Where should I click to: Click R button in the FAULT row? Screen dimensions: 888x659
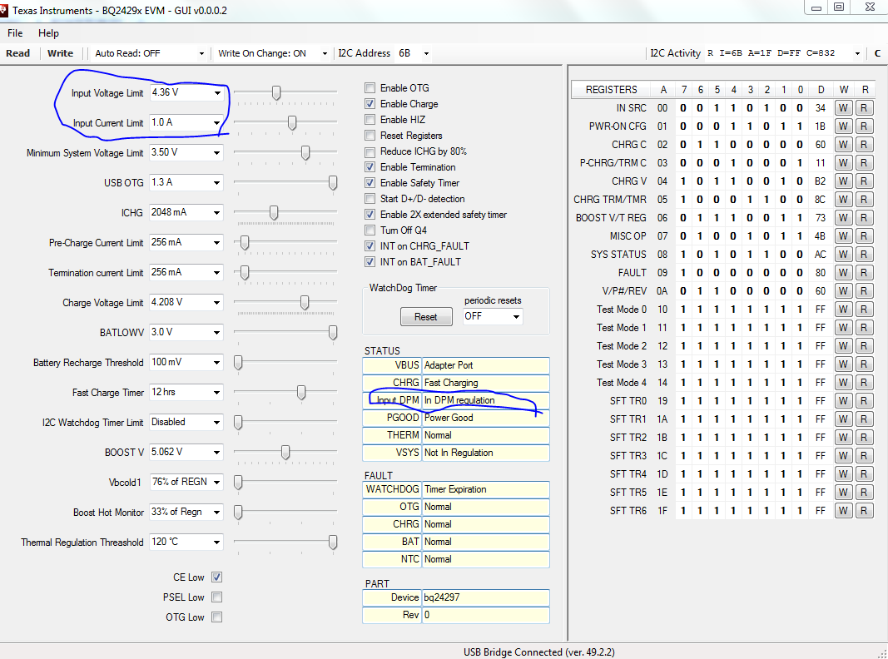click(864, 273)
